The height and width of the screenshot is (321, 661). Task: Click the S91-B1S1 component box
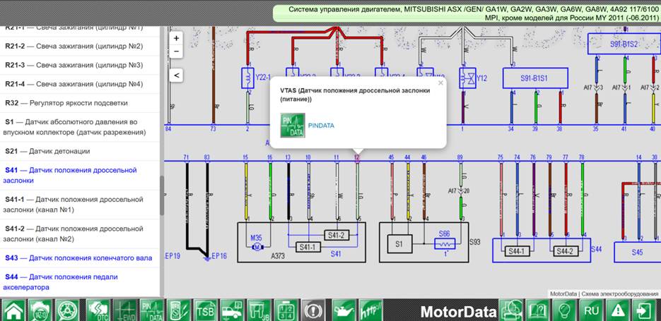535,78
